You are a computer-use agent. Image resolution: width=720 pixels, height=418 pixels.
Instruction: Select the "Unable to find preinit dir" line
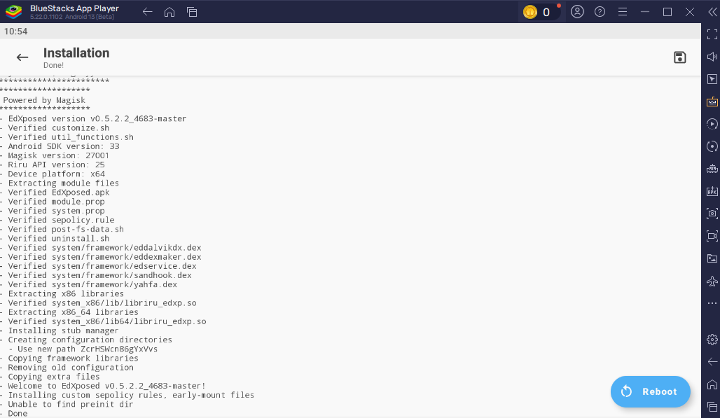(x=67, y=404)
